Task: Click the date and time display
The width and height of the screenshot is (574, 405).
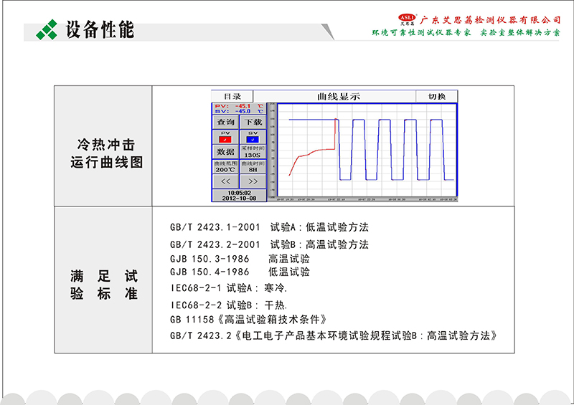Action: 238,195
